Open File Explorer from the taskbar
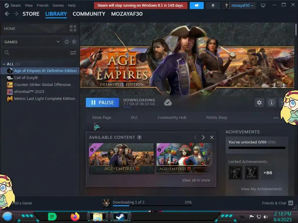This screenshot has height=223, width=298. click(98, 217)
